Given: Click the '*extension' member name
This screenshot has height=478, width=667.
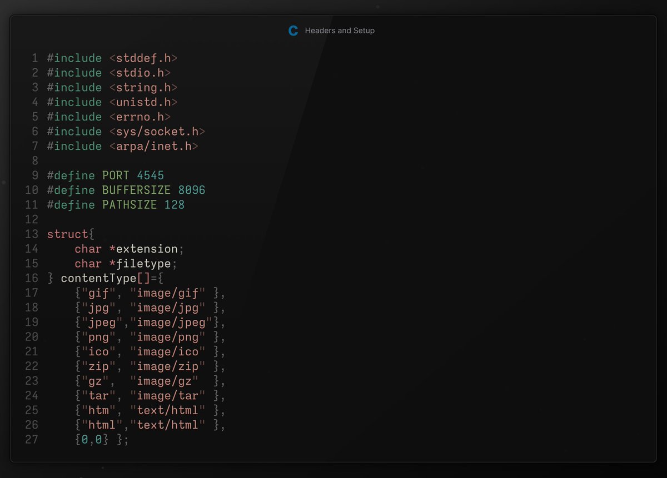Looking at the screenshot, I should tap(143, 249).
